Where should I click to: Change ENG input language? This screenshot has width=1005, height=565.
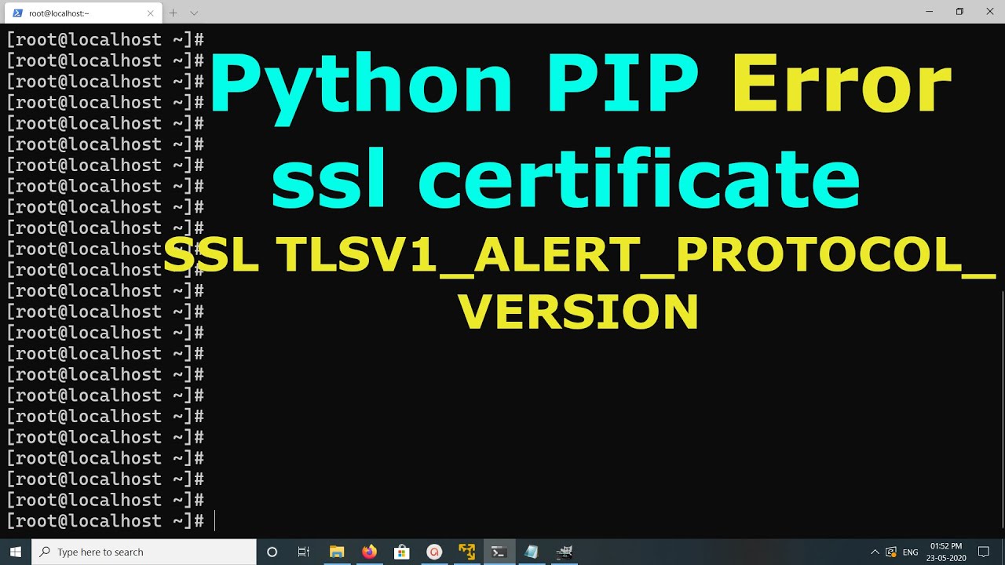click(x=911, y=552)
